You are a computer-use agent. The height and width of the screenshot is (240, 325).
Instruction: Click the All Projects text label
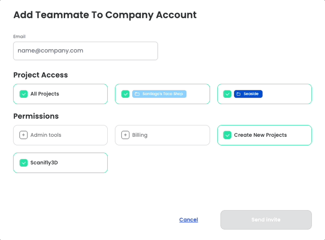pyautogui.click(x=45, y=94)
